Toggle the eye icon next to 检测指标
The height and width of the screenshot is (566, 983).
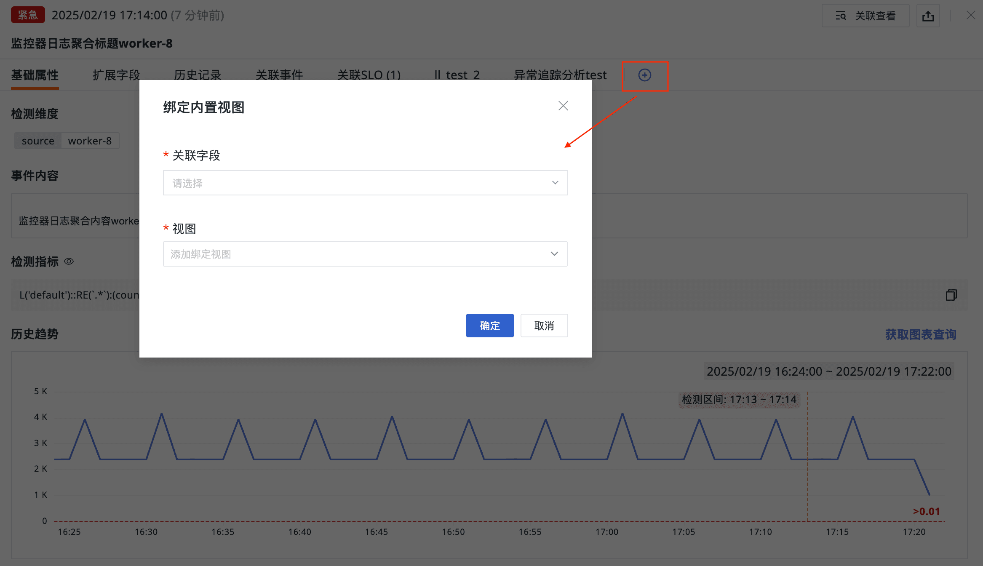pyautogui.click(x=69, y=262)
